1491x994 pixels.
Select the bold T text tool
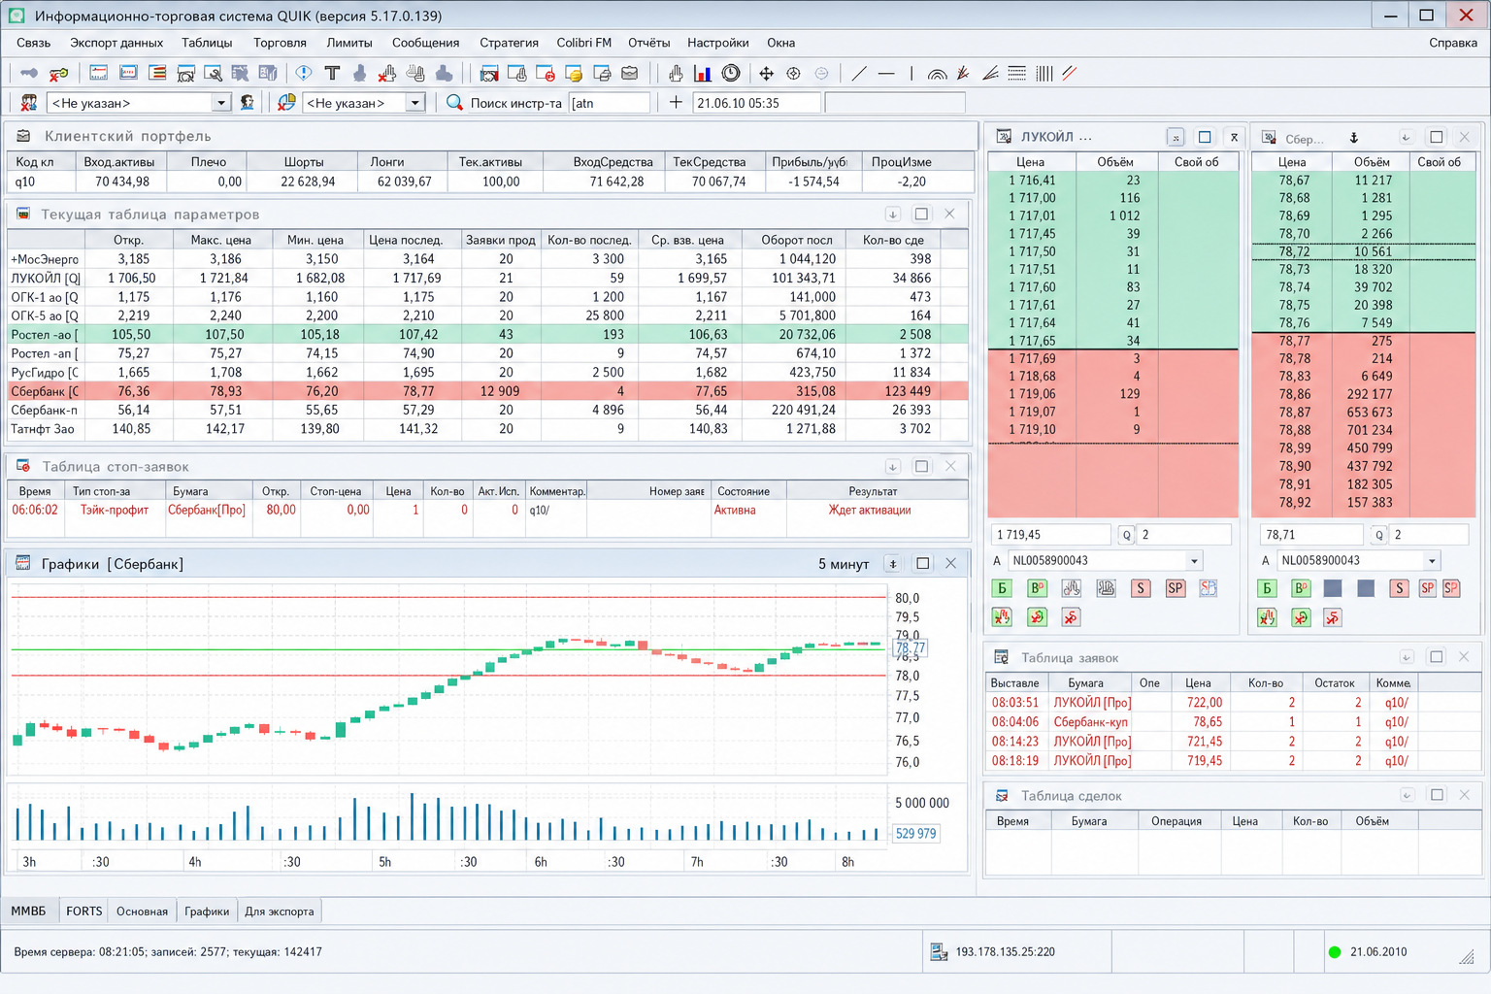pos(332,73)
